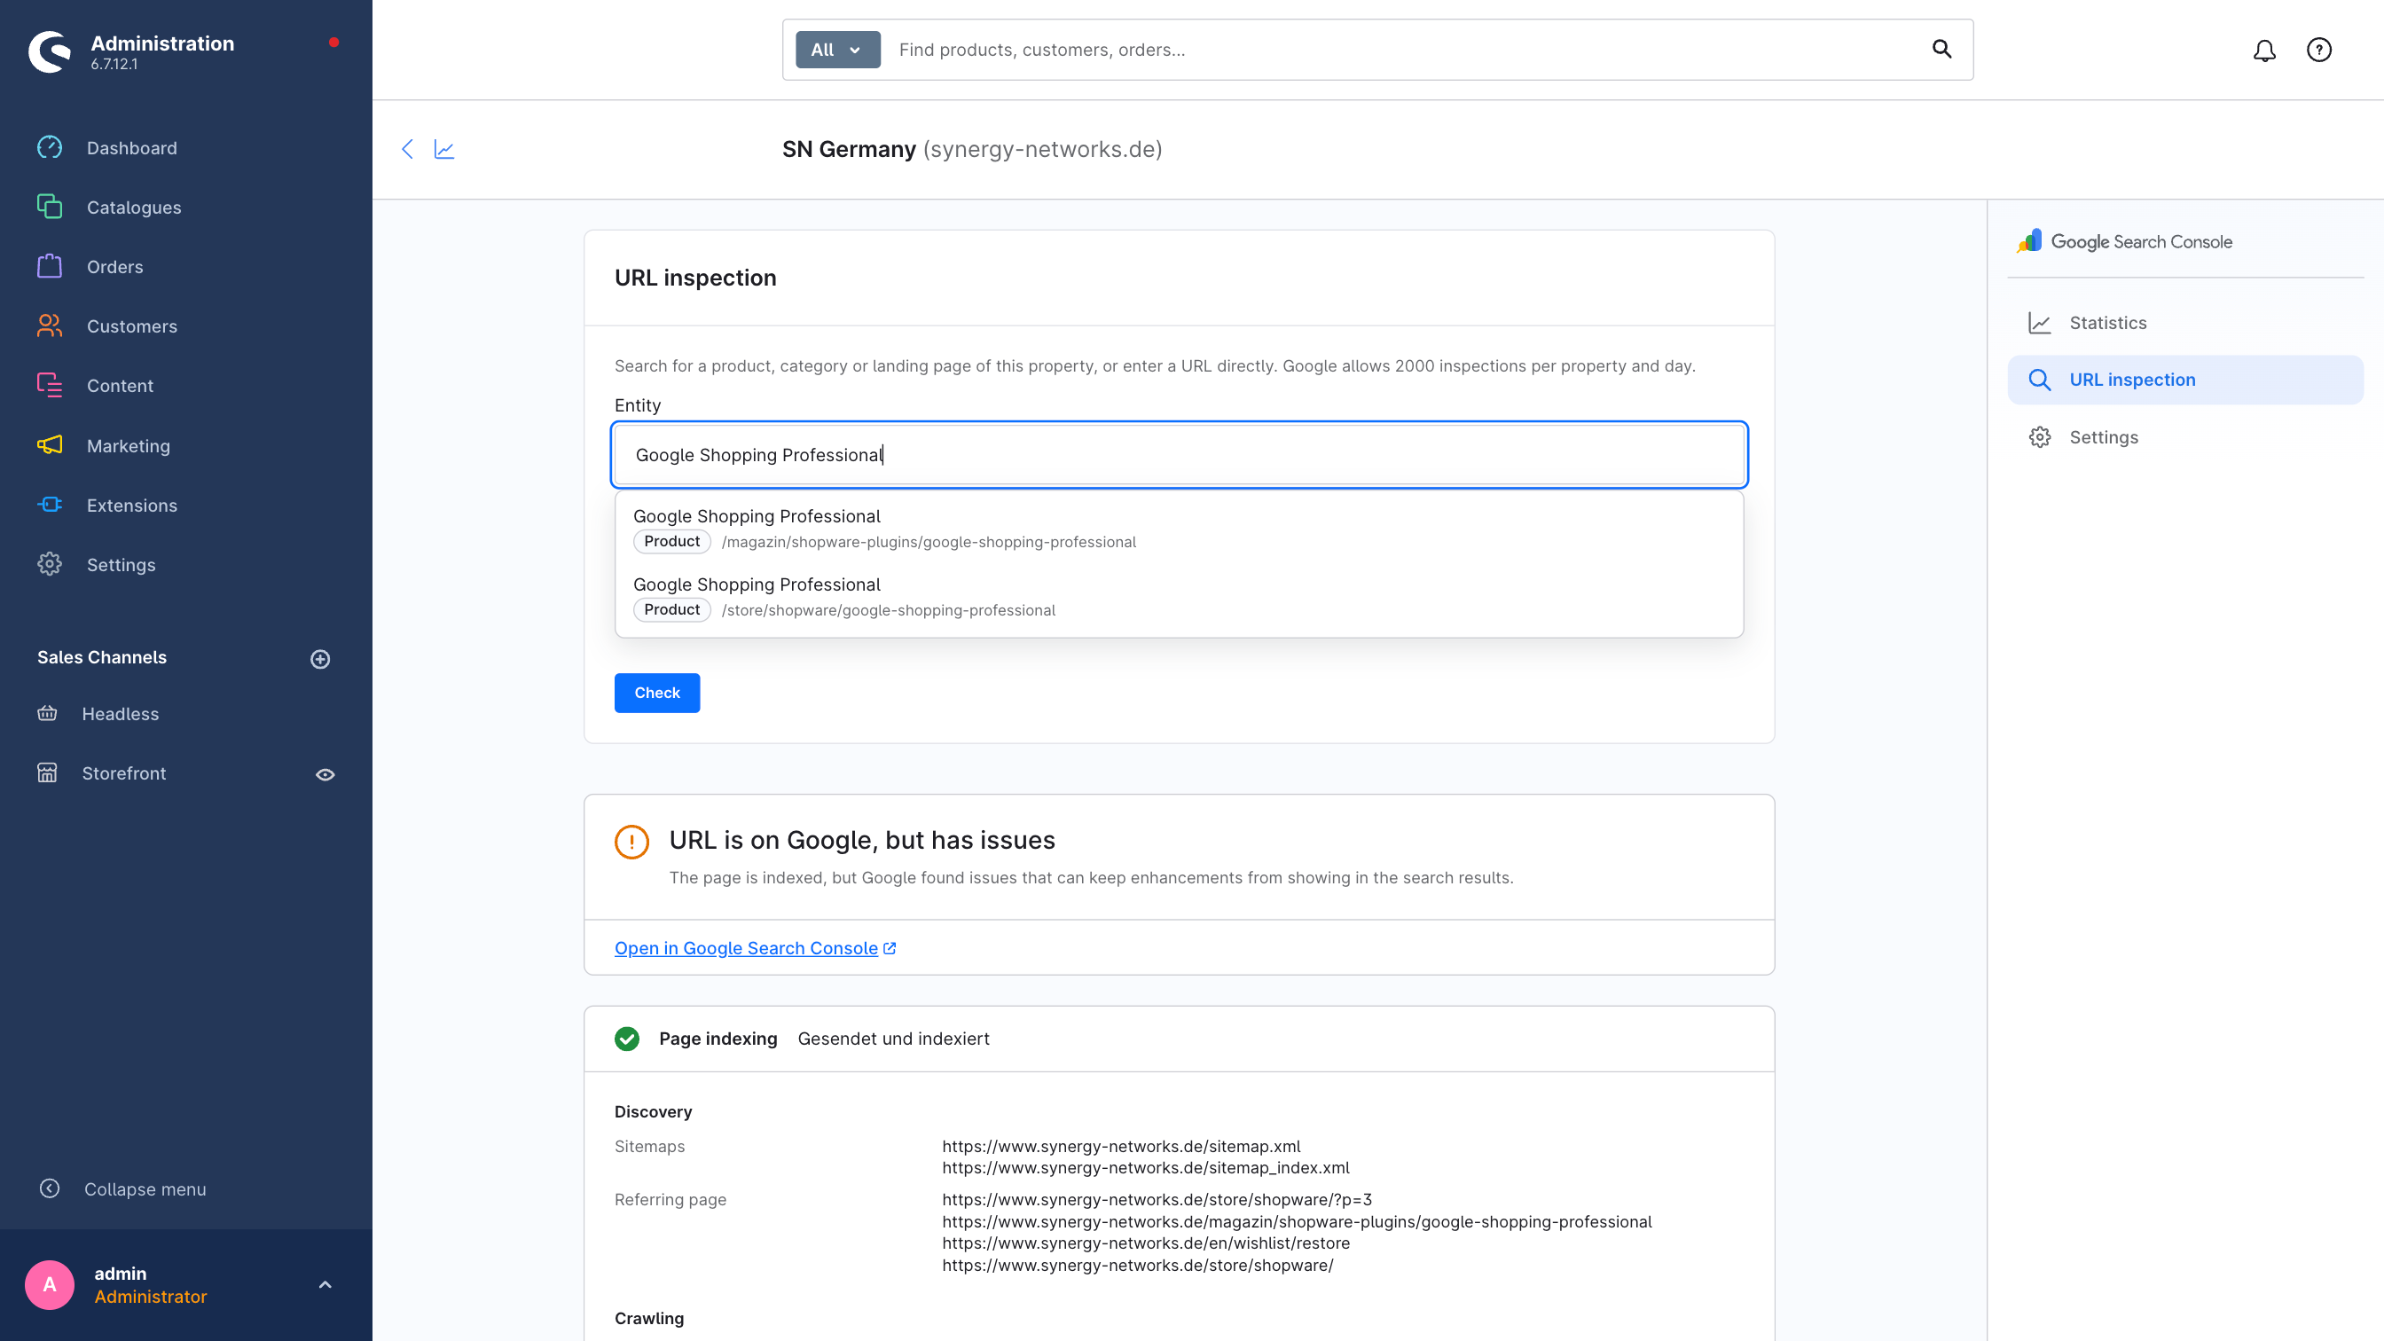Add a new sales channel plus icon

[x=320, y=659]
